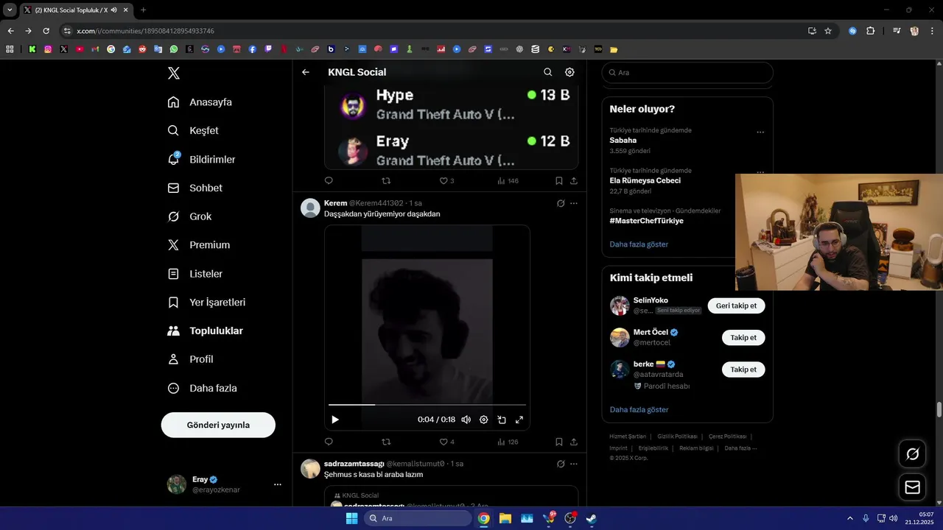Open Topluluklar communities
The width and height of the screenshot is (943, 530).
coord(205,331)
